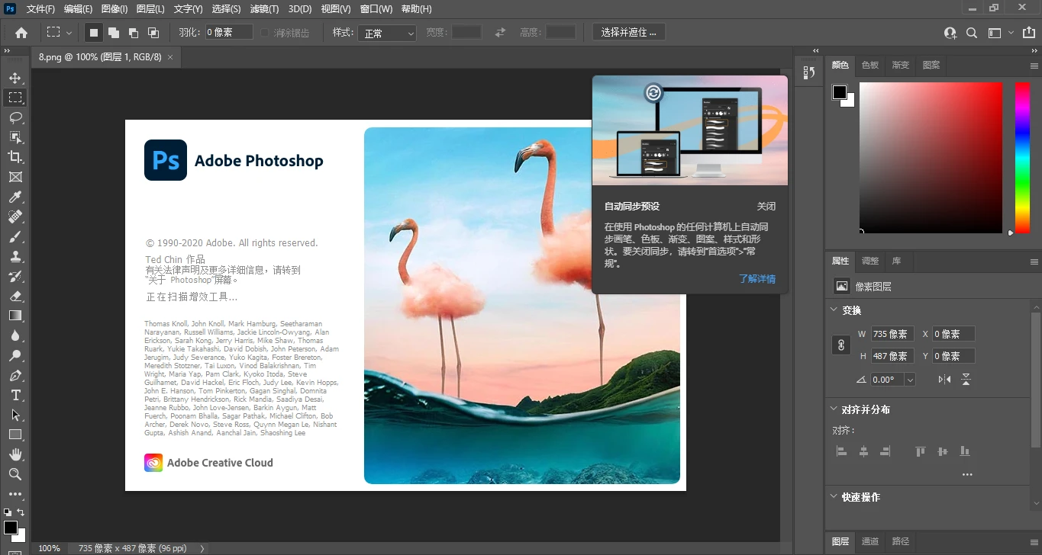
Task: Choose Add to selection mode
Action: point(114,33)
